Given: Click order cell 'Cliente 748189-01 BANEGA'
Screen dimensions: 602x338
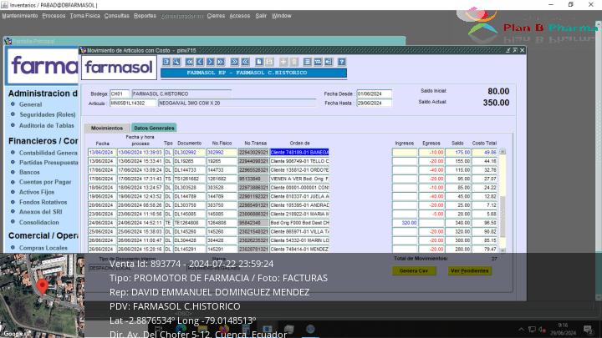Looking at the screenshot, I should click(x=299, y=153).
